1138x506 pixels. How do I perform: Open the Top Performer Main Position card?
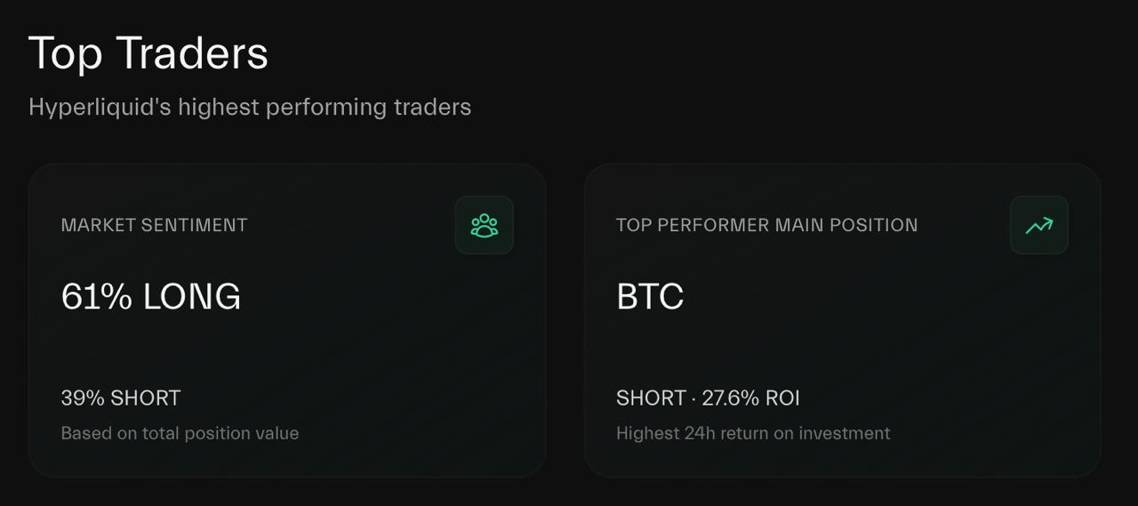click(843, 320)
